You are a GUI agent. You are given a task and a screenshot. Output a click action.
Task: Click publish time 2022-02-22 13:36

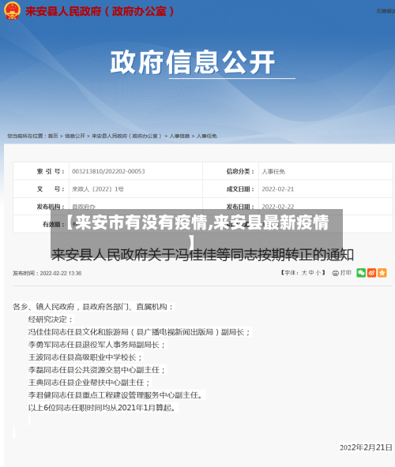point(47,273)
